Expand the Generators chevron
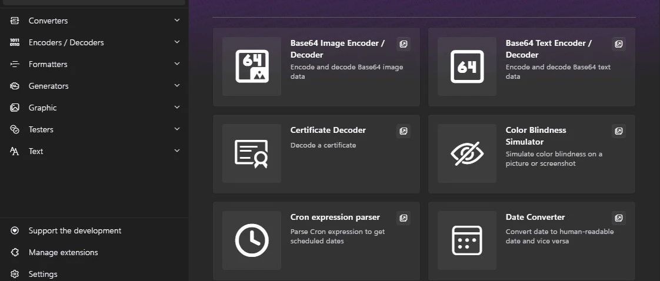Screen dimensions: 660x281 point(177,85)
